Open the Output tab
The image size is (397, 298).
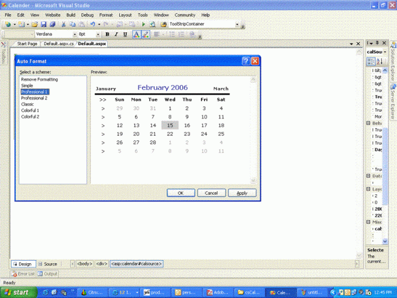pyautogui.click(x=48, y=274)
